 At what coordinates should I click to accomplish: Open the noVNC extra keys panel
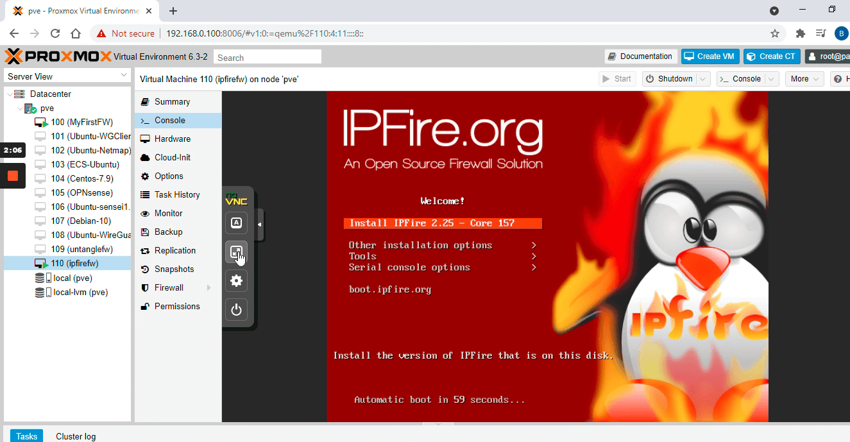[236, 223]
